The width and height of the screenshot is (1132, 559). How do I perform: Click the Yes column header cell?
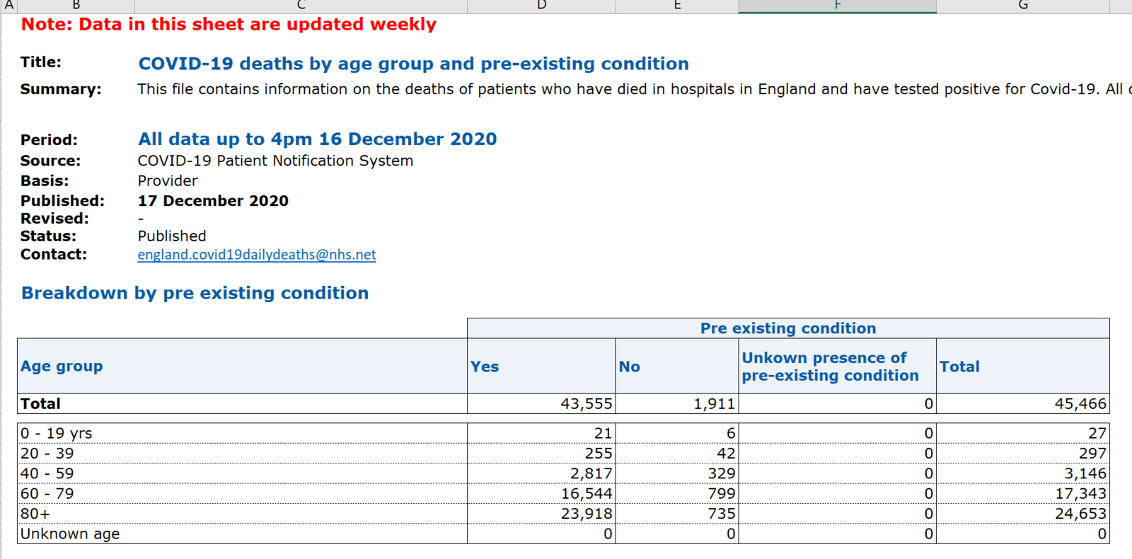pos(485,367)
